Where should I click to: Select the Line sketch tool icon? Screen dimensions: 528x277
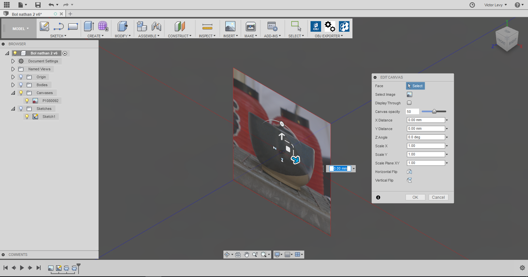(59, 26)
